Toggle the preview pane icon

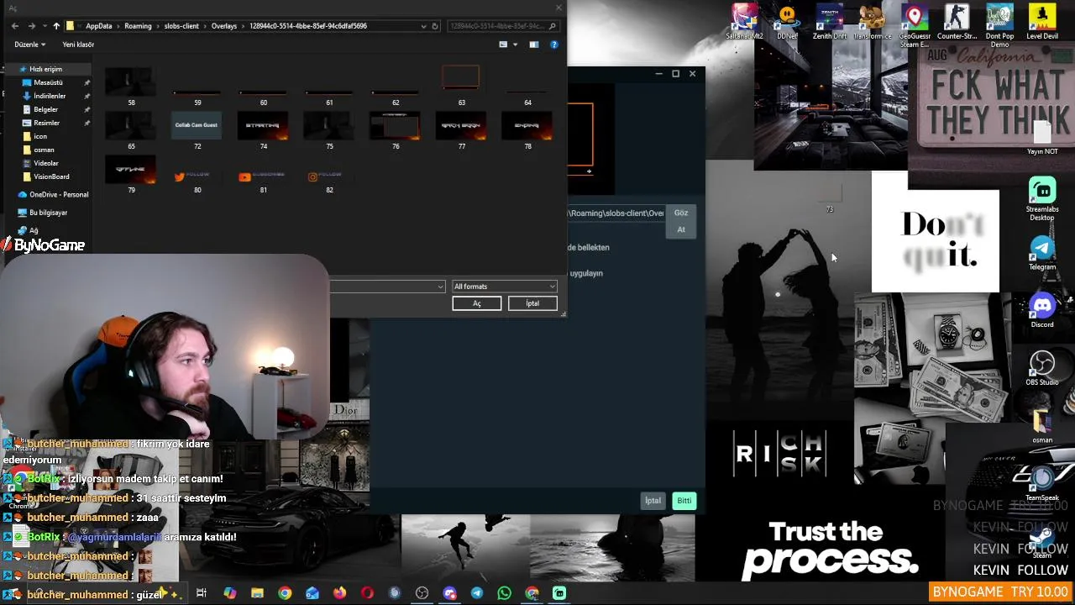click(533, 45)
